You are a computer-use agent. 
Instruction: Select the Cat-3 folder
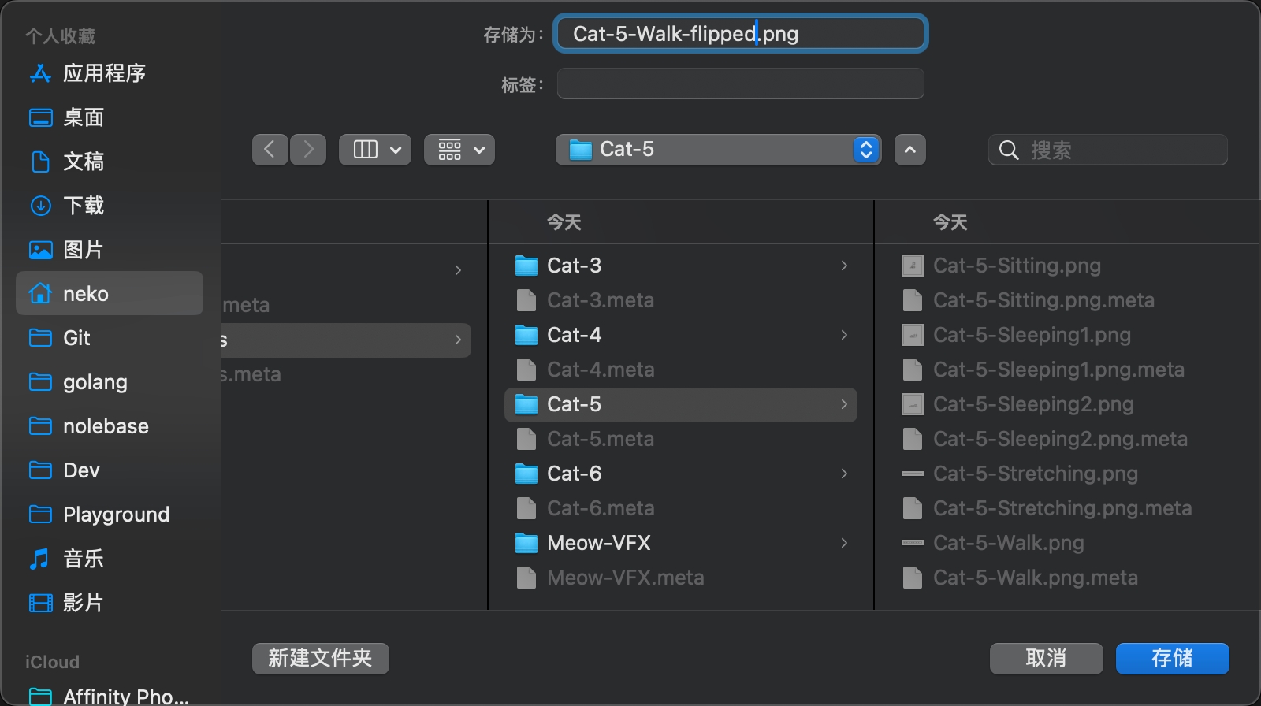point(574,266)
